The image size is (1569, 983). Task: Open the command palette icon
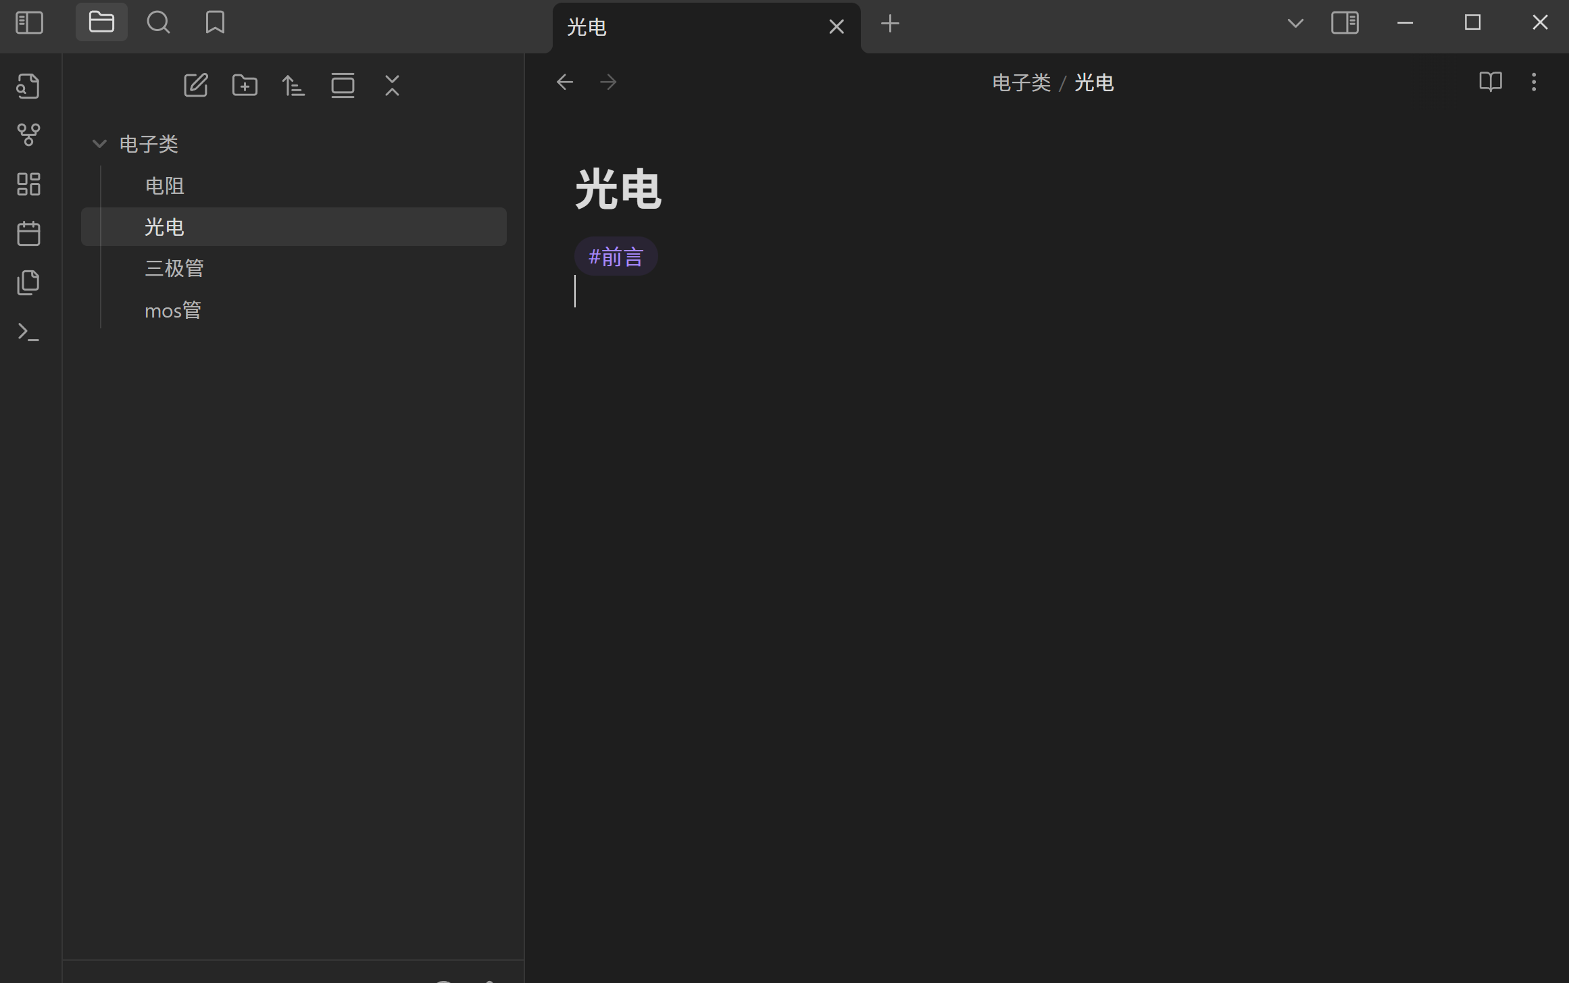[x=28, y=332]
